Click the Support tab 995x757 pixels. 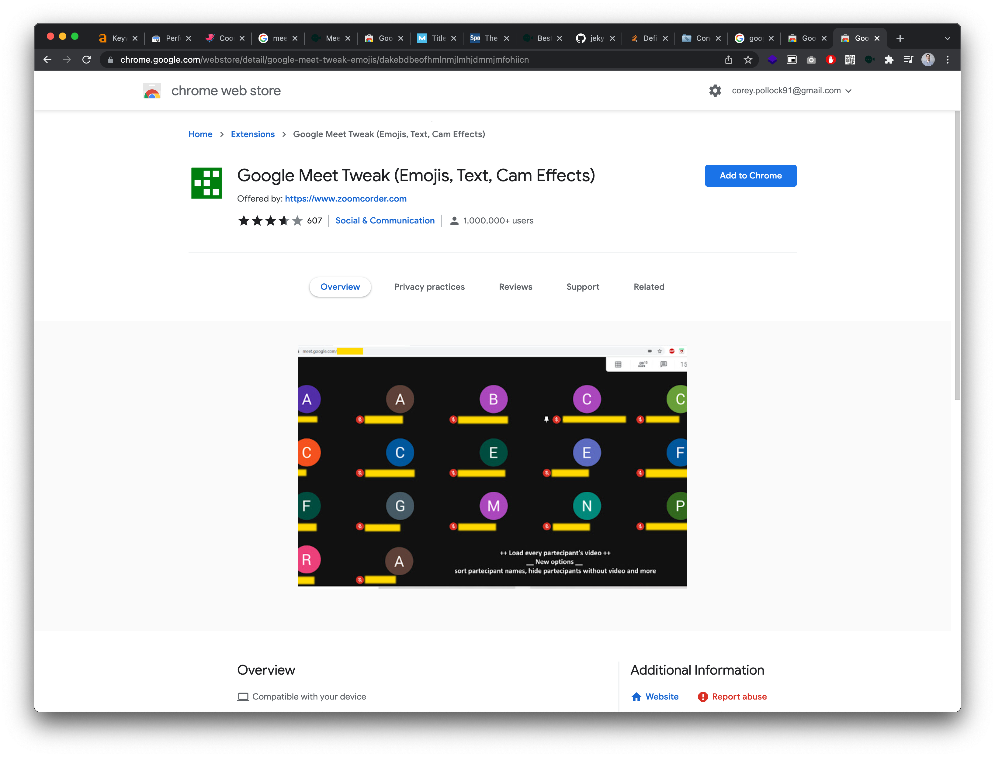(x=582, y=286)
